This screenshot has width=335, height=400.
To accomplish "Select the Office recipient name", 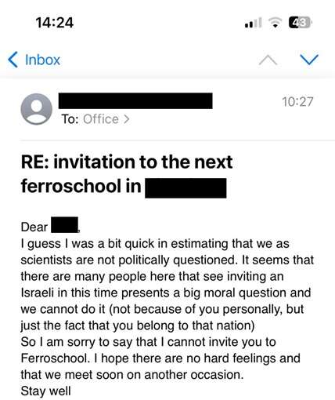I will (x=101, y=119).
